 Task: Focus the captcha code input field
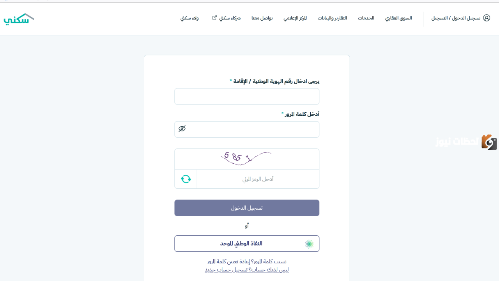coord(258,179)
